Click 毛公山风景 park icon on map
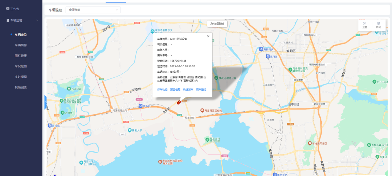The width and height of the screenshot is (392, 176). click(374, 82)
